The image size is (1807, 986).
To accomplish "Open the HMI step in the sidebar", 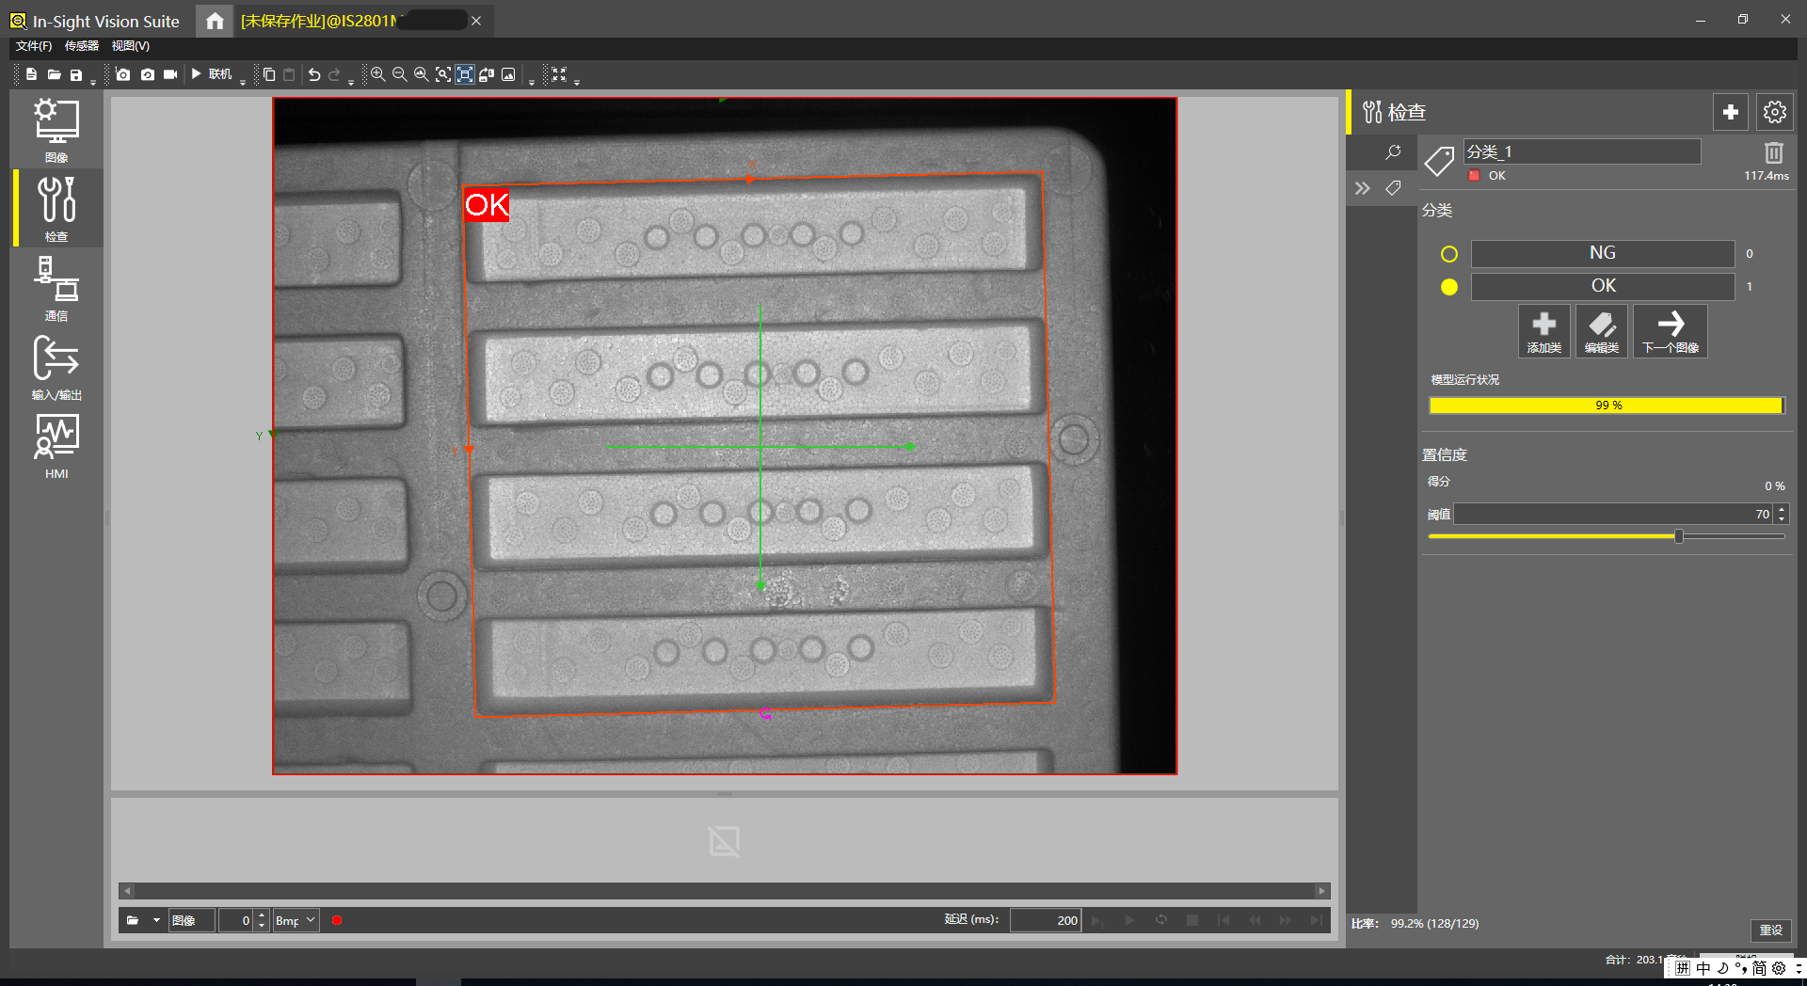I will point(56,446).
